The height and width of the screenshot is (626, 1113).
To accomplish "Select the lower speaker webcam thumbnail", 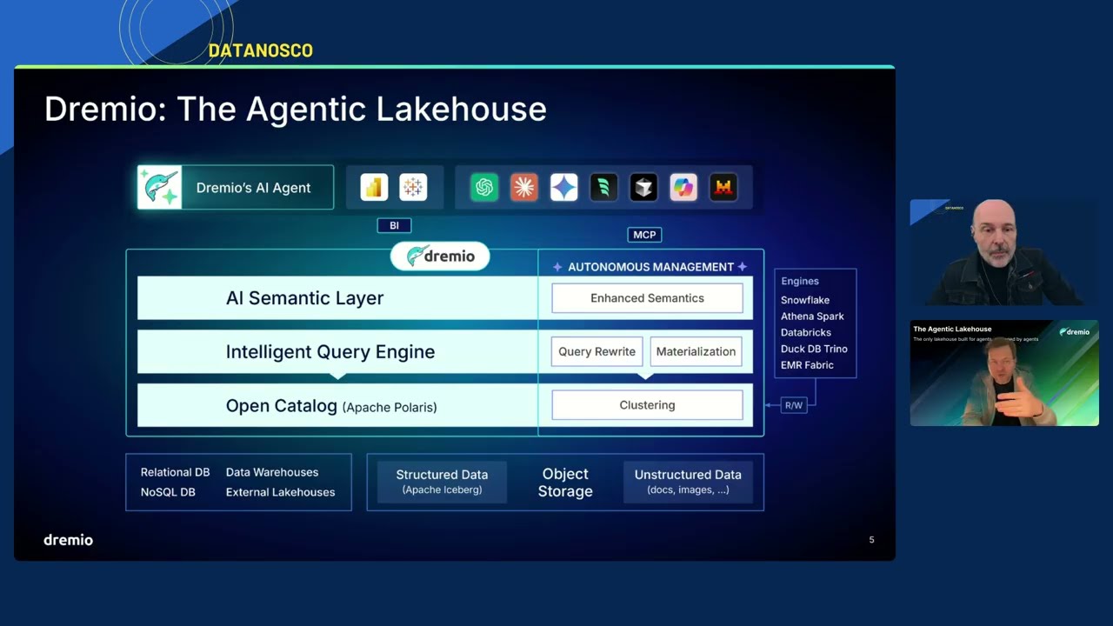I will point(1004,373).
